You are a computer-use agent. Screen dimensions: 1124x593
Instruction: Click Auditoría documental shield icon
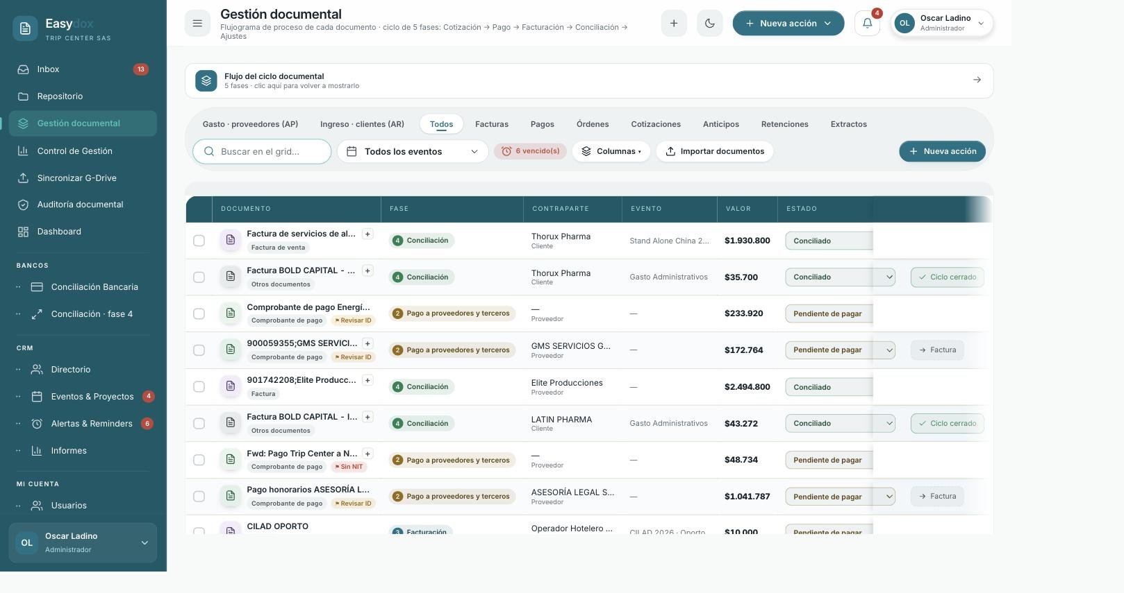click(24, 205)
